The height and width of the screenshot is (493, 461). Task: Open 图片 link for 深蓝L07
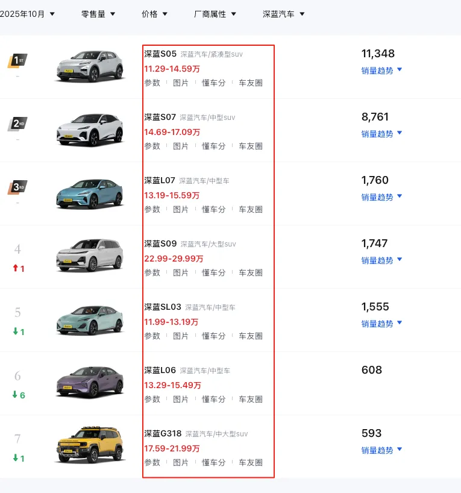pos(181,209)
